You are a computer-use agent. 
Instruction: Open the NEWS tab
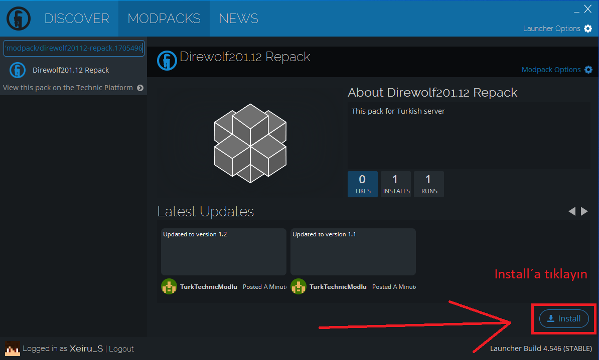[238, 19]
